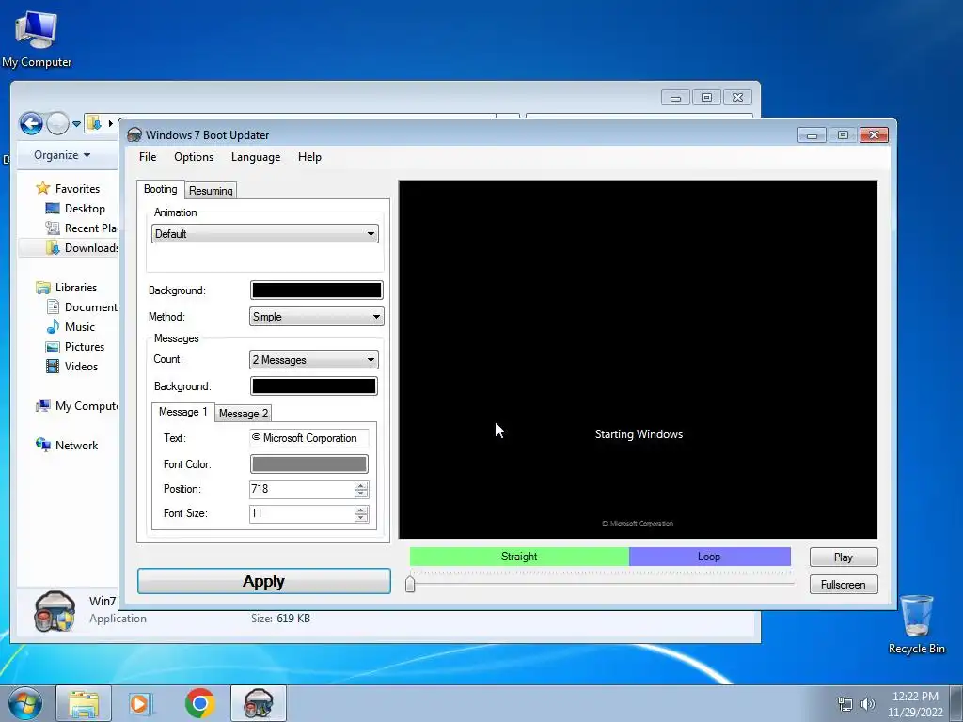The width and height of the screenshot is (963, 722).
Task: Open the Language menu
Action: [x=256, y=157]
